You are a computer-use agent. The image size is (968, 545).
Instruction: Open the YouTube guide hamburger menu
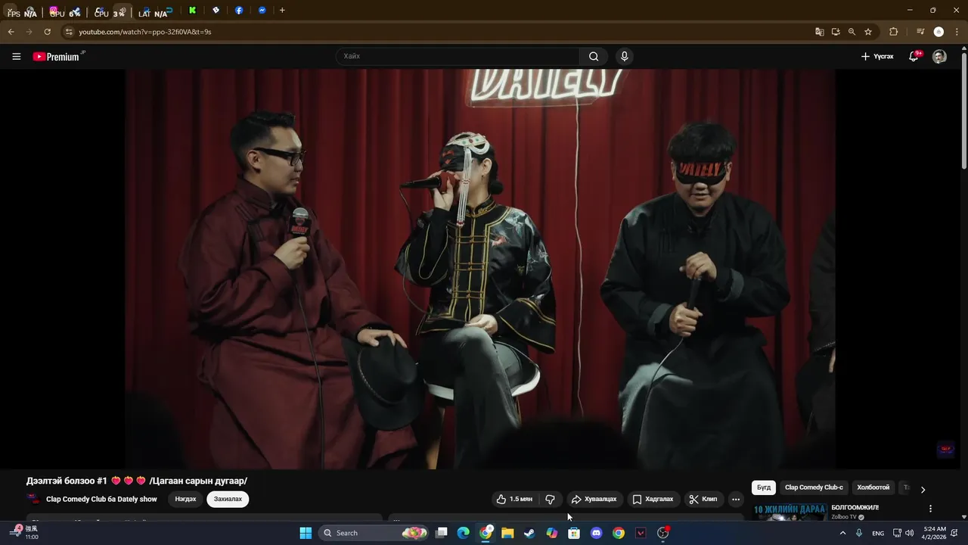16,57
